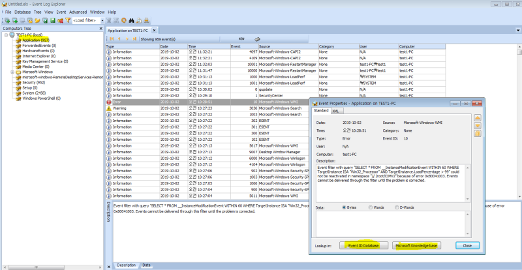Click the NEW icon in event list bar
This screenshot has width=522, height=270.
tap(241, 38)
